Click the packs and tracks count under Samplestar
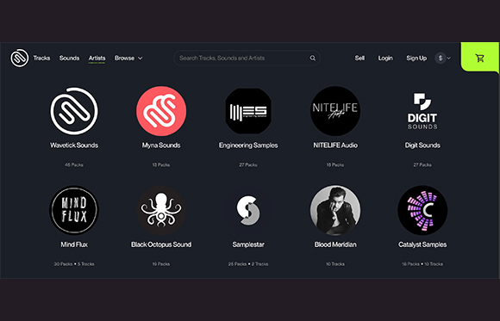Screen dimensions: 500x321 248,263
